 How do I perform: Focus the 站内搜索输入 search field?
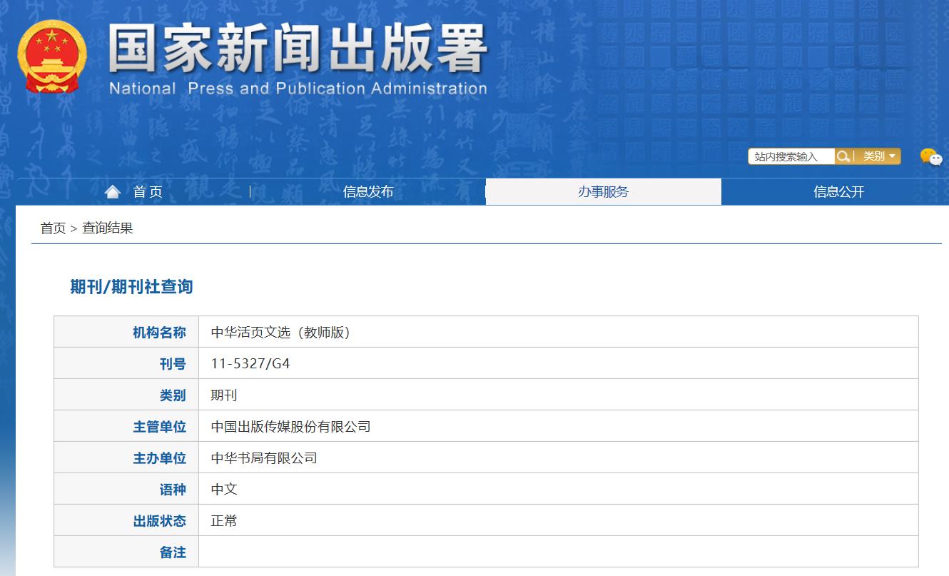click(x=791, y=156)
